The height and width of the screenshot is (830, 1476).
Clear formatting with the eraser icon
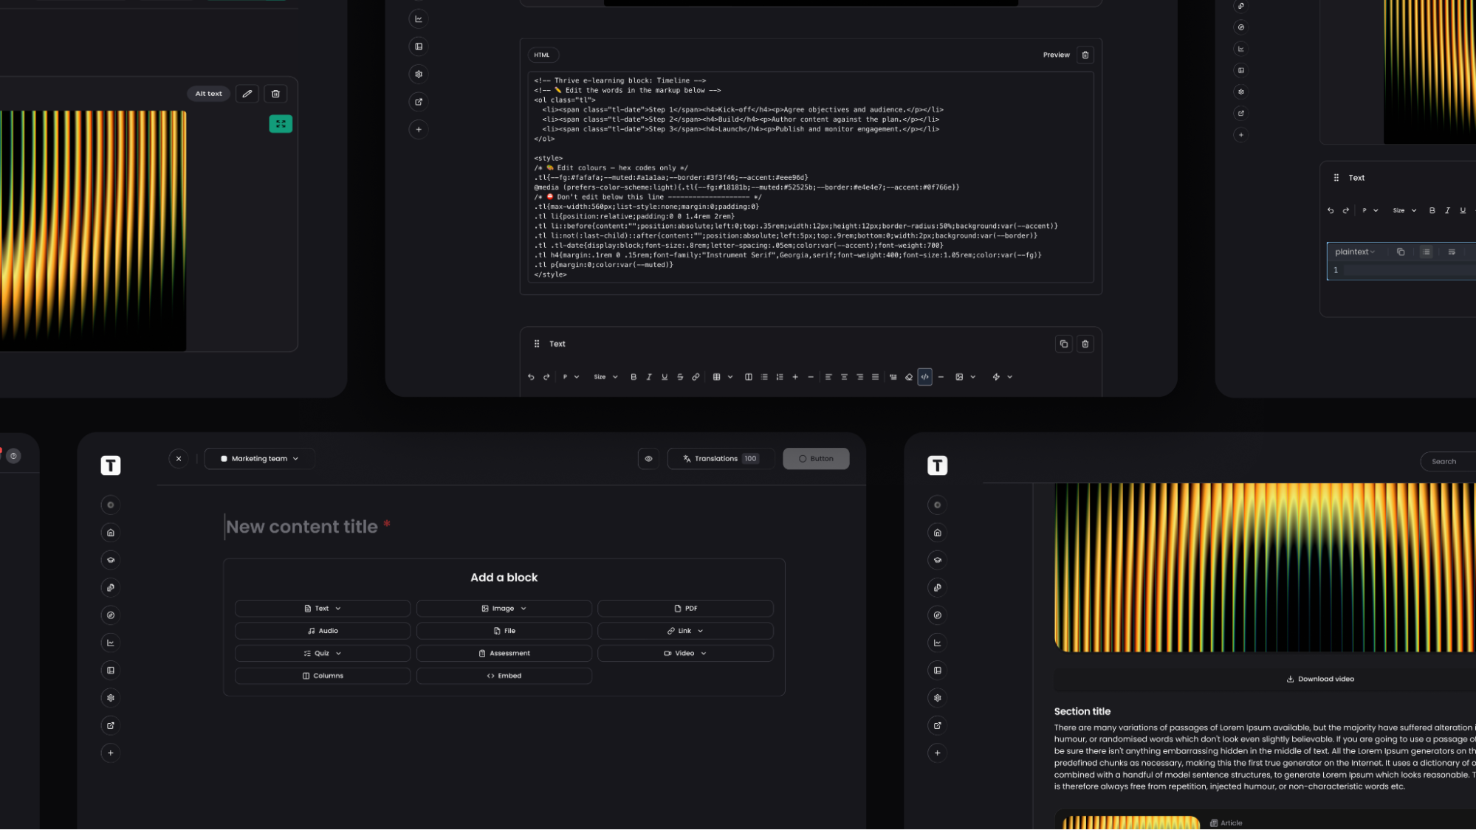tap(909, 377)
